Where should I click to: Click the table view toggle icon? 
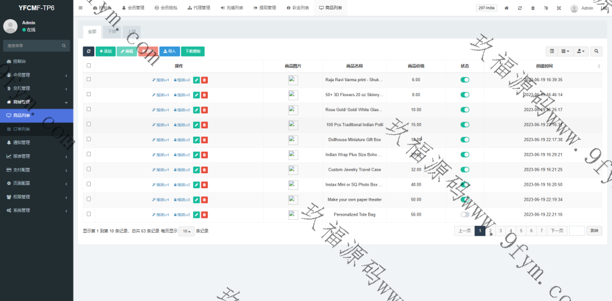(552, 51)
